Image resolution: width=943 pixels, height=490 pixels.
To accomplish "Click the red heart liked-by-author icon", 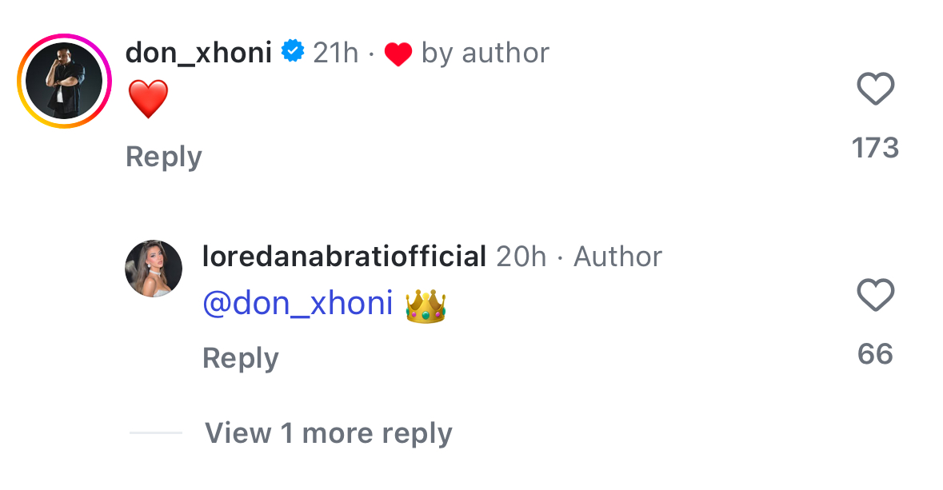I will 398,54.
